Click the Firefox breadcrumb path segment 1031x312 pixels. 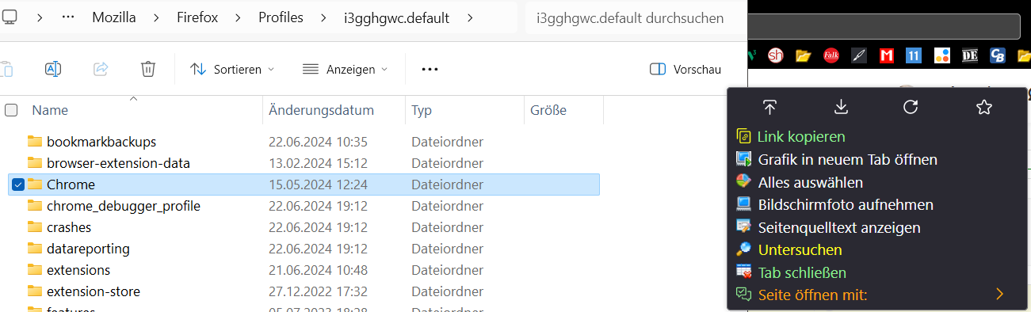point(197,17)
